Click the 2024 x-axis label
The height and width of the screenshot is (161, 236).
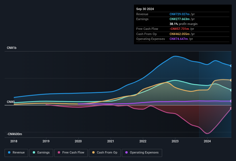point(207,141)
